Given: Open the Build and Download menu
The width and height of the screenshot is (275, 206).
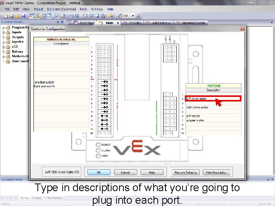Looking at the screenshot, I should (61, 9).
